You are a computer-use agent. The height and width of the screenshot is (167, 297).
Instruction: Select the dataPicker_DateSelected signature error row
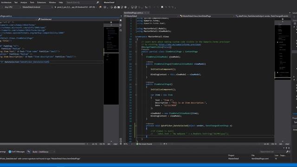click(x=145, y=159)
